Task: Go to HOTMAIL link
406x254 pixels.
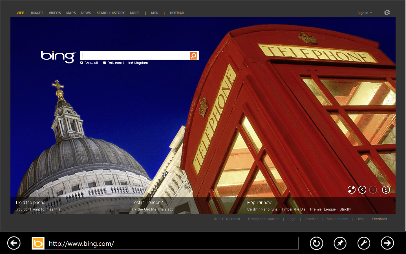Action: pos(177,13)
